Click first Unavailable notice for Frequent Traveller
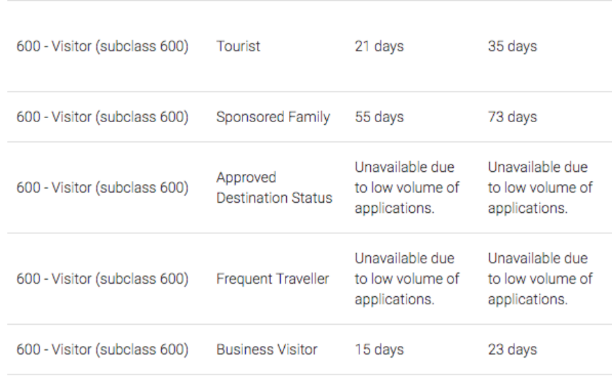612x376 pixels. [x=406, y=278]
